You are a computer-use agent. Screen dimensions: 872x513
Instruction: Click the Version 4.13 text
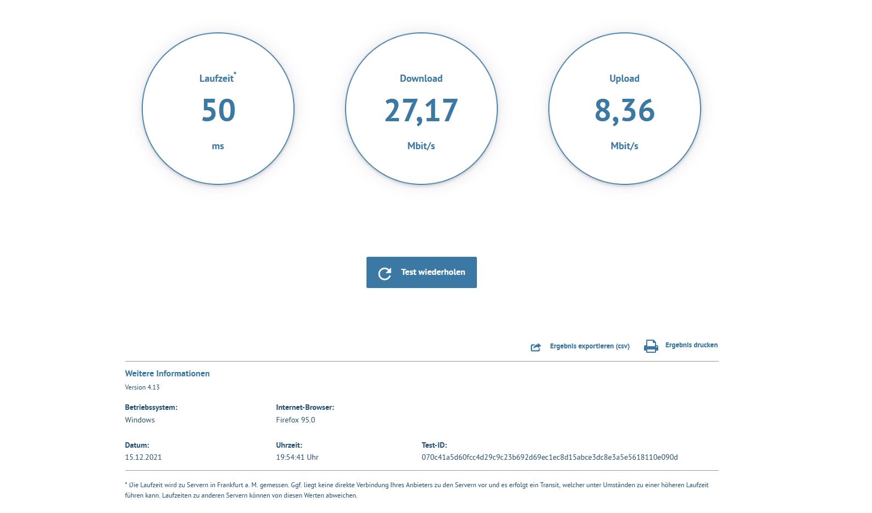coord(142,387)
